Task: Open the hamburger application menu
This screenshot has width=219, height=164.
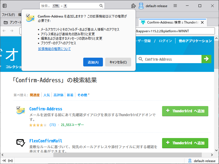Action: coord(175,6)
